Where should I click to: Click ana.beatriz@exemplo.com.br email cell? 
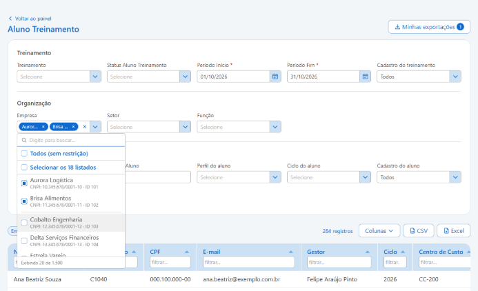pyautogui.click(x=241, y=279)
